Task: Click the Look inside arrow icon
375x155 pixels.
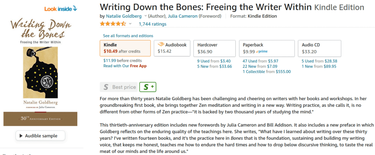Action: pyautogui.click(x=75, y=8)
